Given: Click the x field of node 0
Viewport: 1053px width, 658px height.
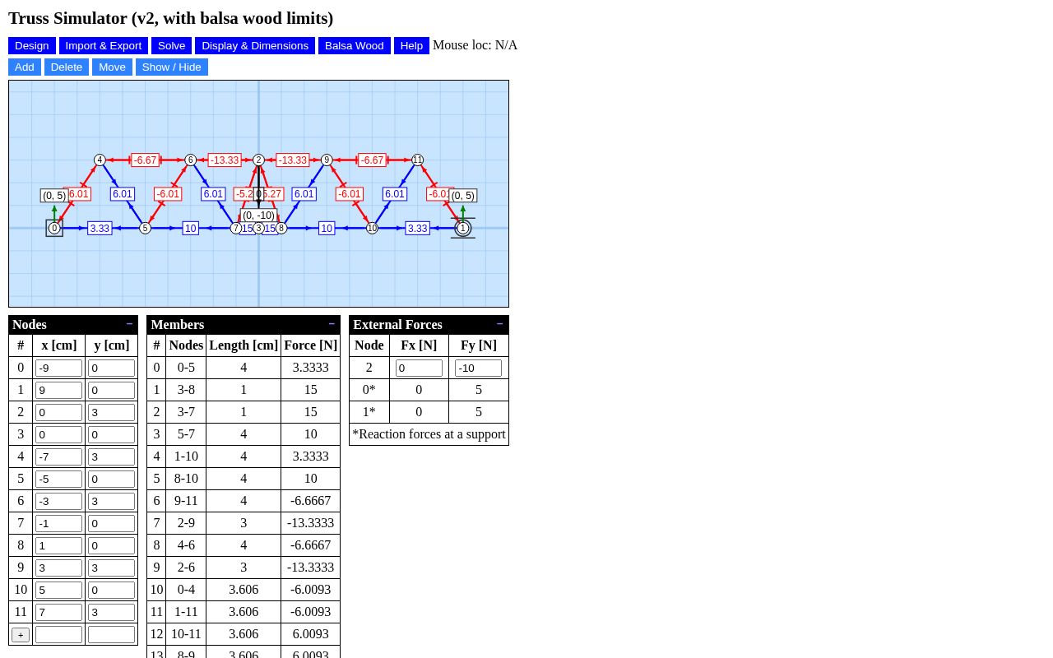Looking at the screenshot, I should click(x=58, y=368).
